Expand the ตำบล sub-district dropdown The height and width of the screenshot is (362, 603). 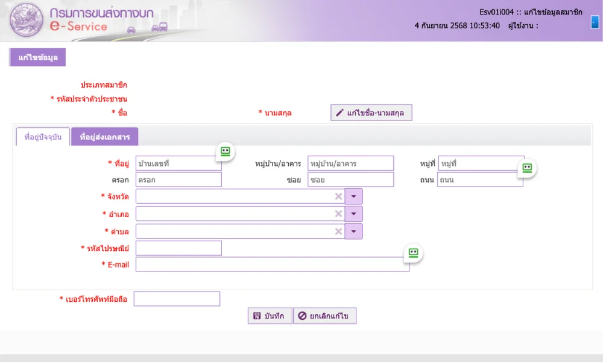[353, 231]
